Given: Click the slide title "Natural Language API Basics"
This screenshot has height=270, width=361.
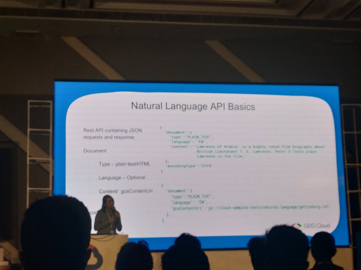Looking at the screenshot, I should point(193,107).
